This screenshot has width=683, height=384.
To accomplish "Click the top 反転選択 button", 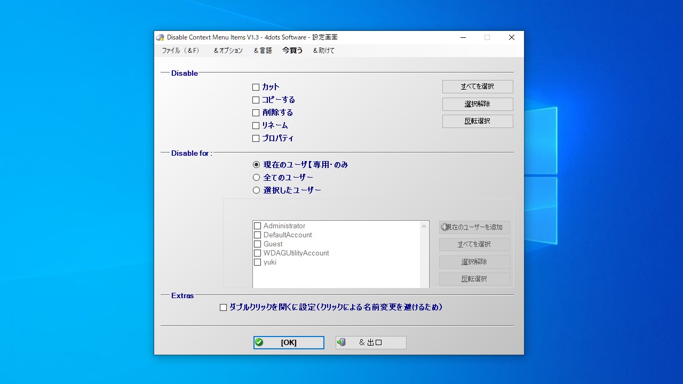I will [x=478, y=121].
